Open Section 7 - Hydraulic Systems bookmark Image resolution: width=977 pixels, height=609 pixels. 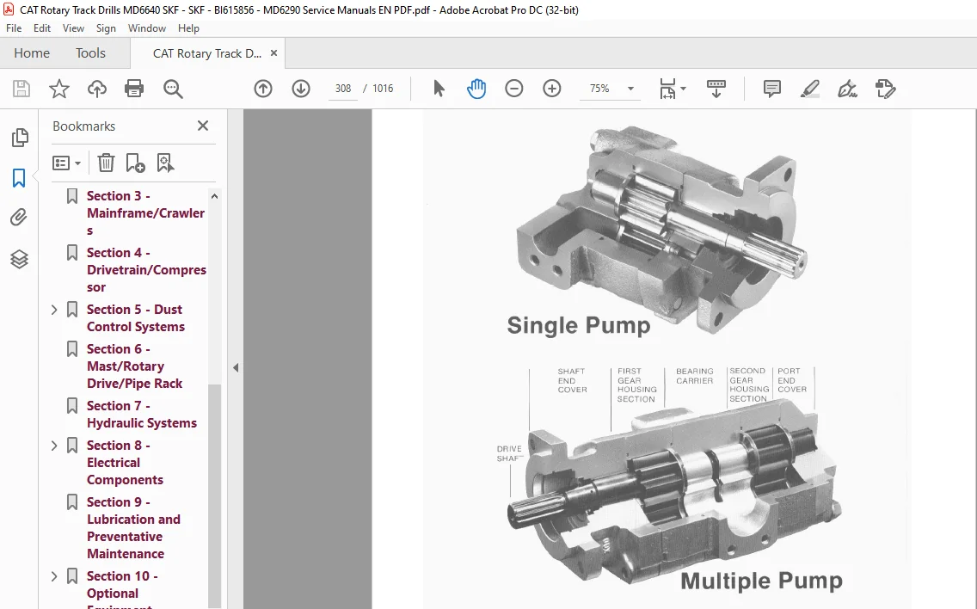tap(141, 415)
